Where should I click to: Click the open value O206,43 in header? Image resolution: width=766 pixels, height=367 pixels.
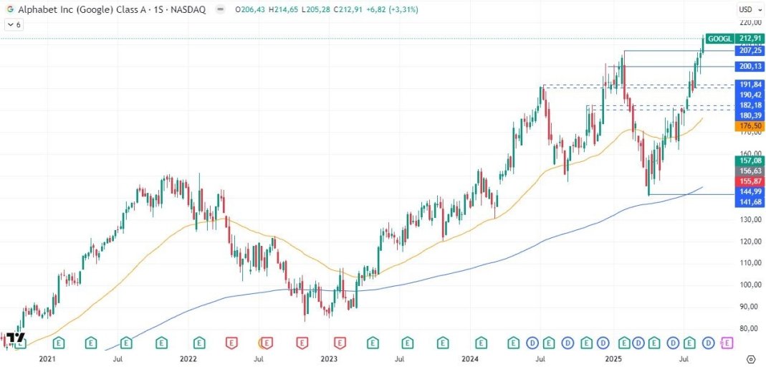pyautogui.click(x=251, y=9)
